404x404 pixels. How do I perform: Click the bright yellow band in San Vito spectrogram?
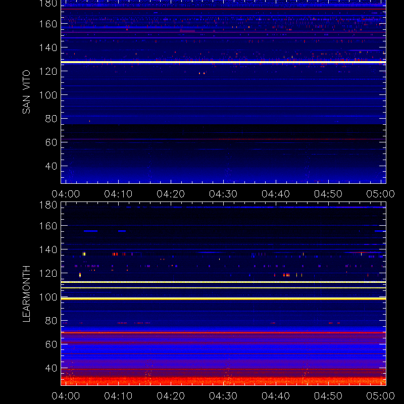[223, 62]
